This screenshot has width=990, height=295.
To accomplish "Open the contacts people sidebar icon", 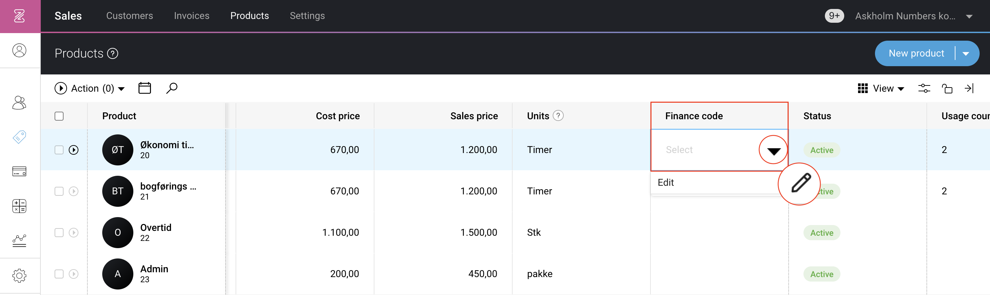I will [x=20, y=103].
